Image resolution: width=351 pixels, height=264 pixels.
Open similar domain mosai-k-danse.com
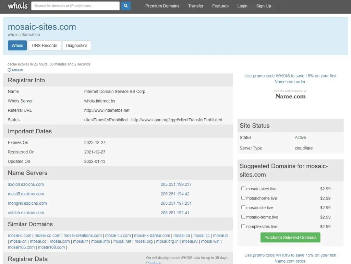point(152,235)
